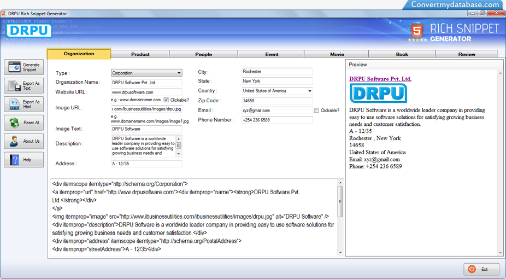506x279 pixels.
Task: Enable the Email Clickable checkbox
Action: (316, 111)
